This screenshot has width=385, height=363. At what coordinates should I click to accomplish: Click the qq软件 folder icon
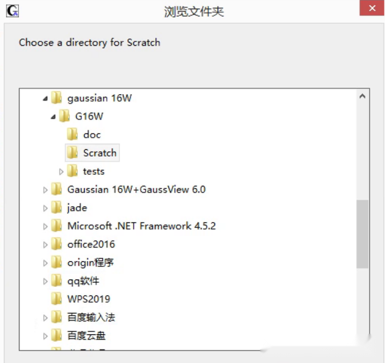click(56, 280)
